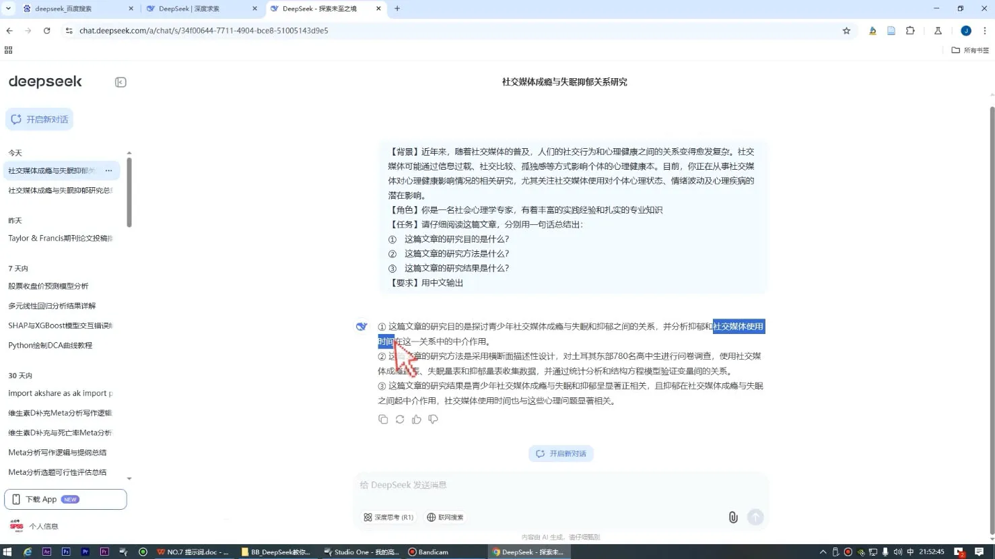Start a new chat with 开启新对话

pos(39,119)
